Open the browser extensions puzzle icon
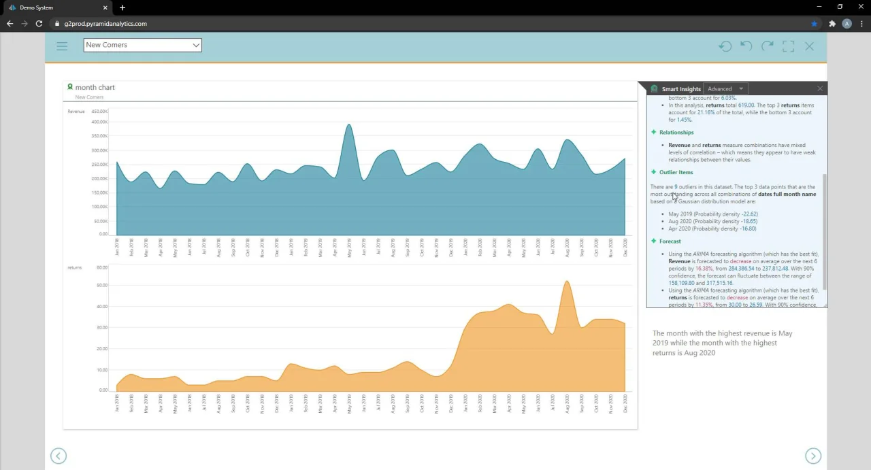Screen dimensions: 871x470 tap(832, 24)
